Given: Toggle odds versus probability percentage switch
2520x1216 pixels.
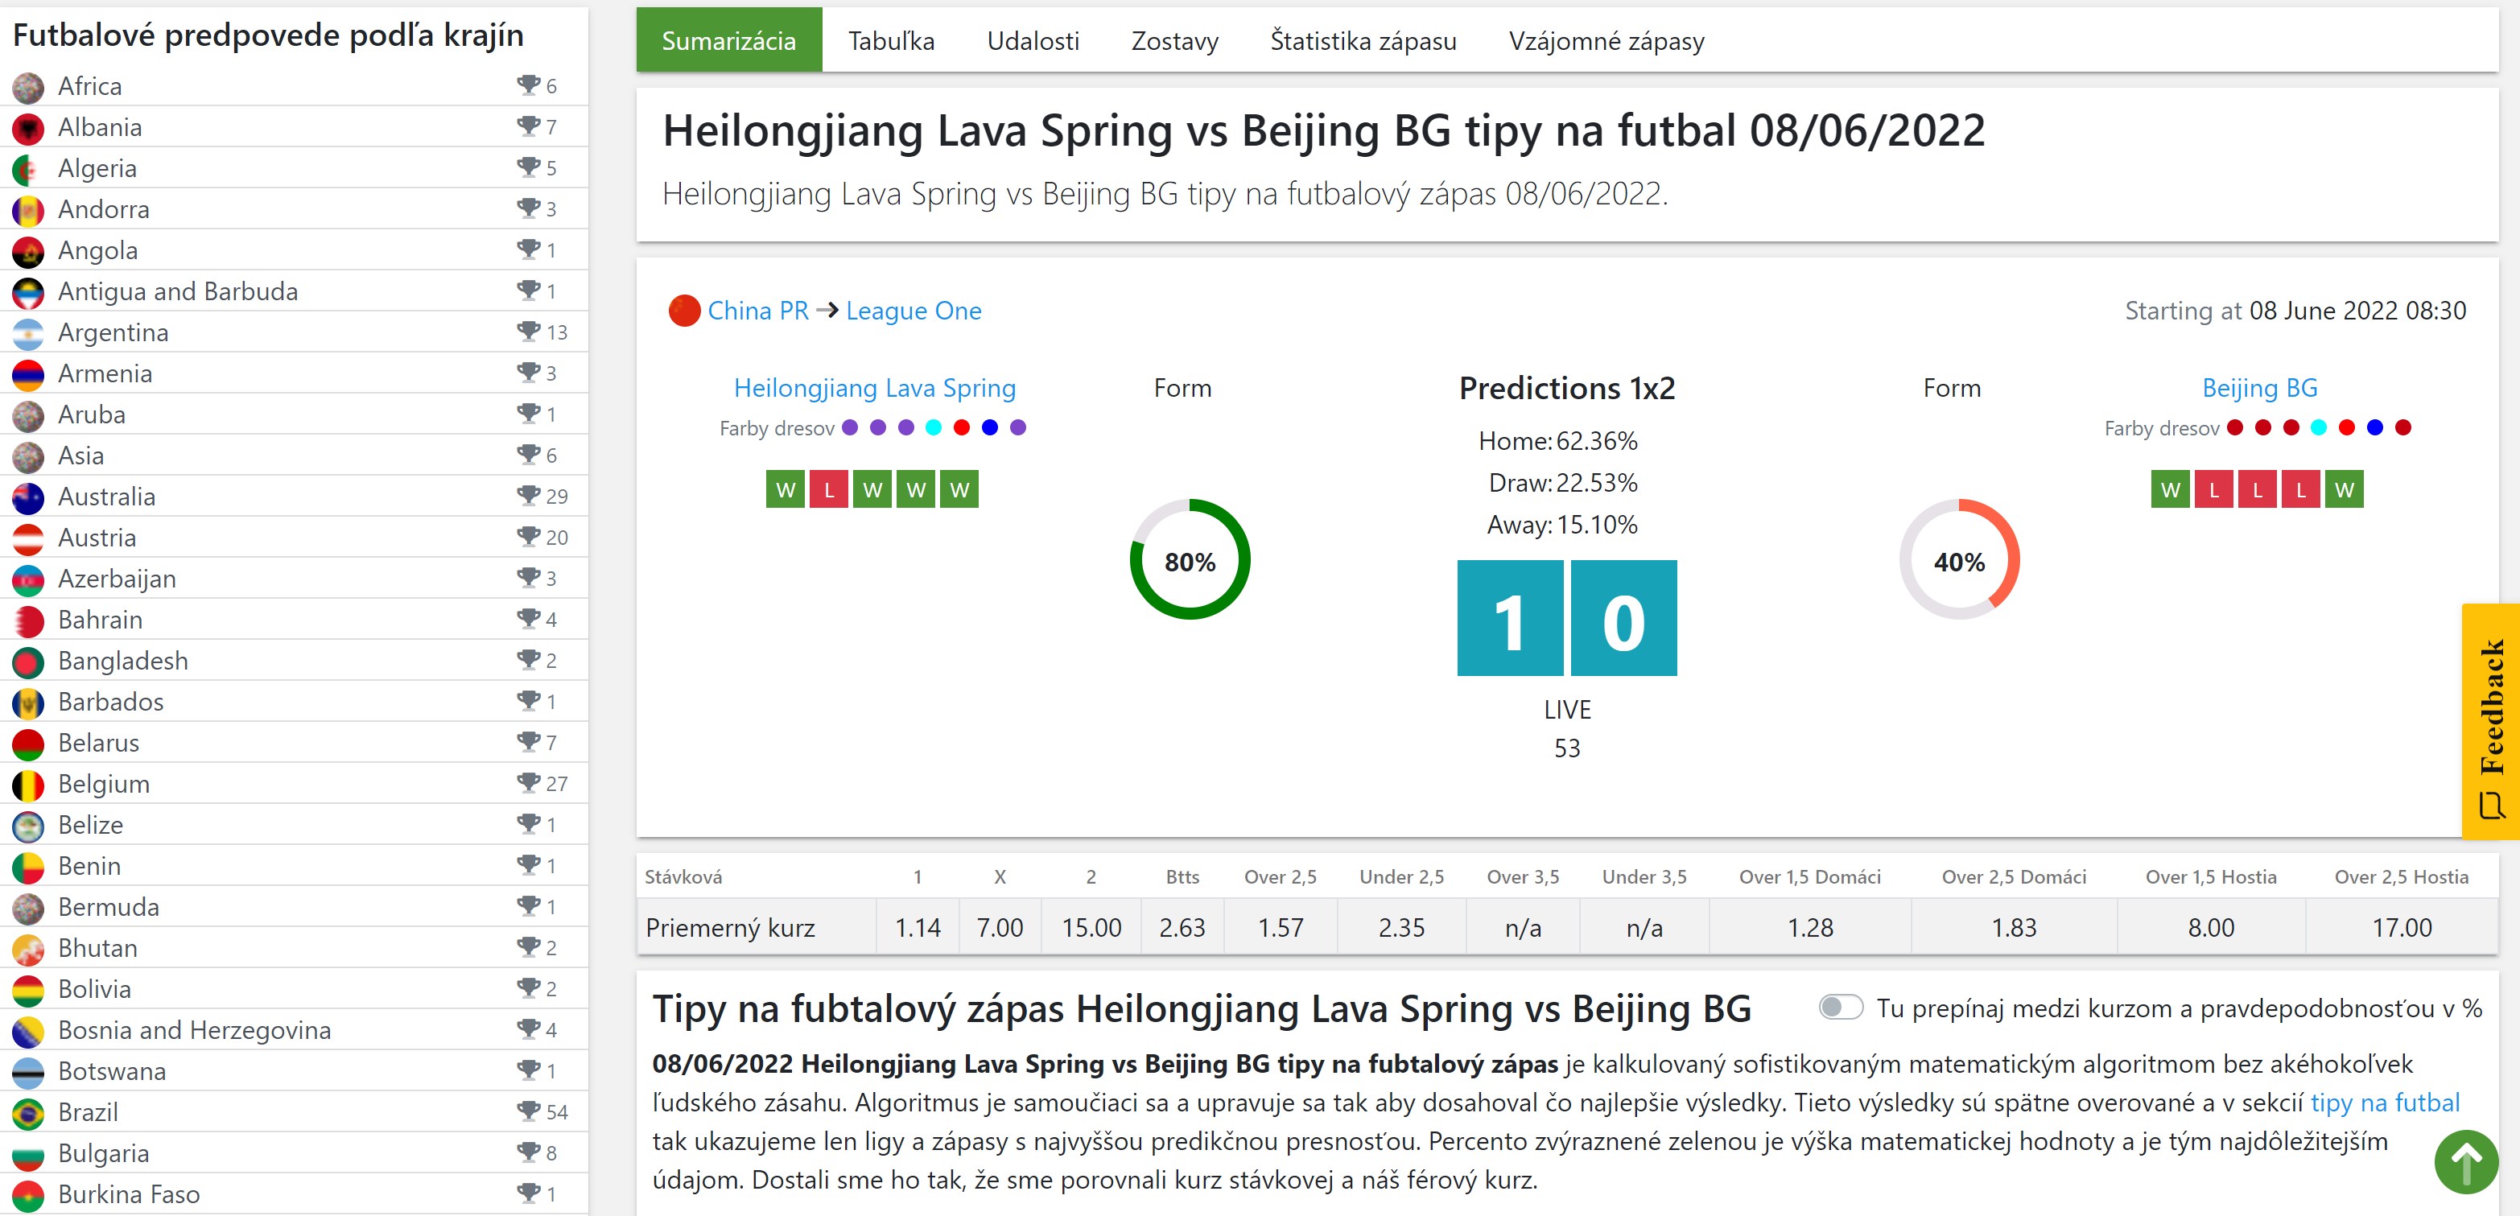Looking at the screenshot, I should pos(1840,1008).
